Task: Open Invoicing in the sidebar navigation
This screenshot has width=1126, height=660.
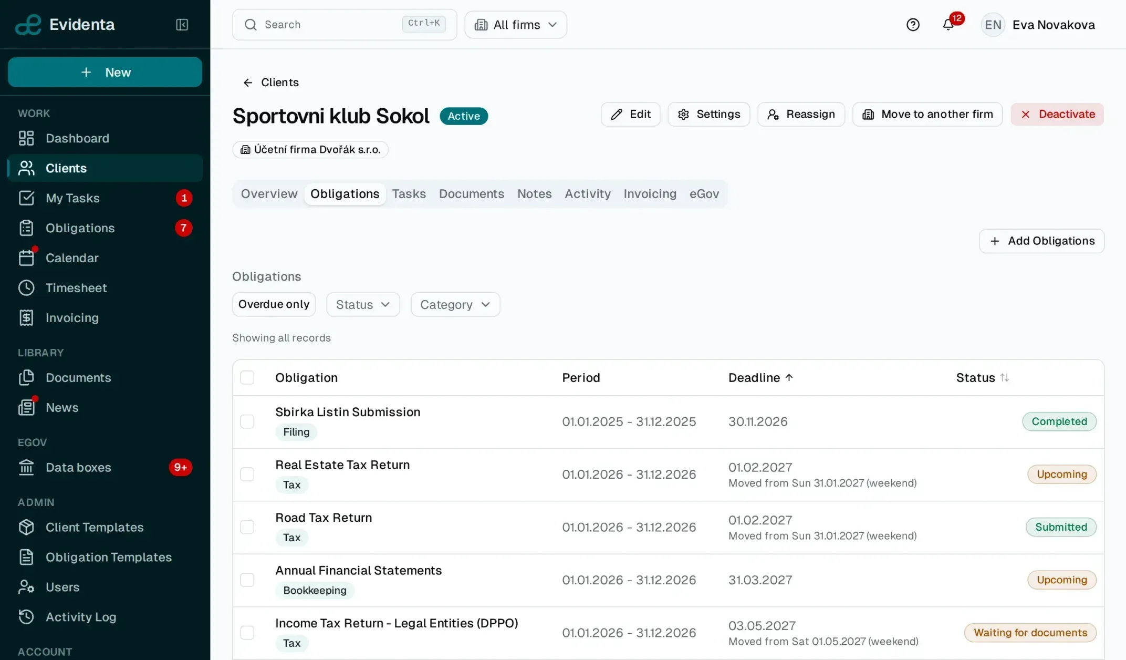Action: pos(105,318)
